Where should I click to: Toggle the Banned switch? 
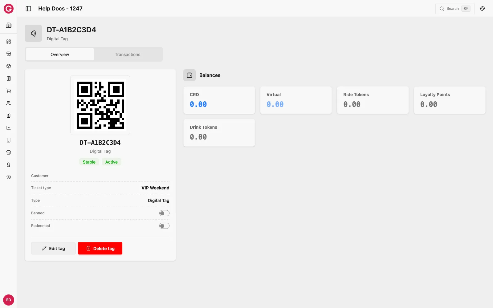[x=164, y=213]
